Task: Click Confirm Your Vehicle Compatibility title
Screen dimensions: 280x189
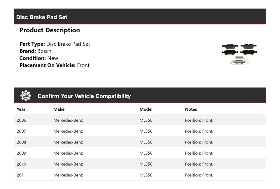Action: pos(84,96)
